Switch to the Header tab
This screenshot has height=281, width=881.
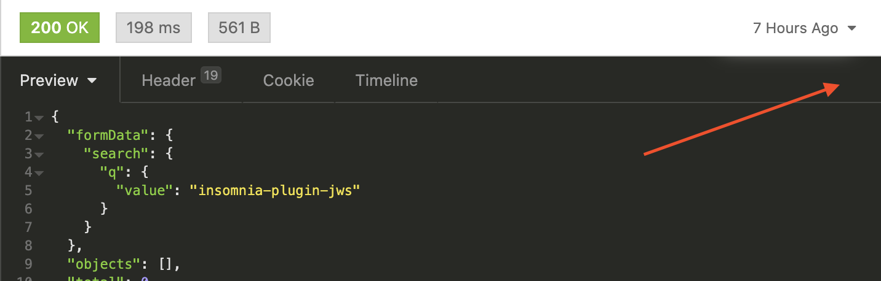pos(169,80)
